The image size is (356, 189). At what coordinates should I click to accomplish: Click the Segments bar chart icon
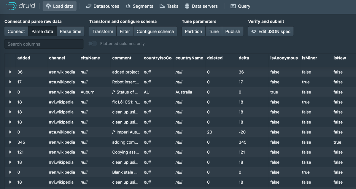tap(128, 6)
